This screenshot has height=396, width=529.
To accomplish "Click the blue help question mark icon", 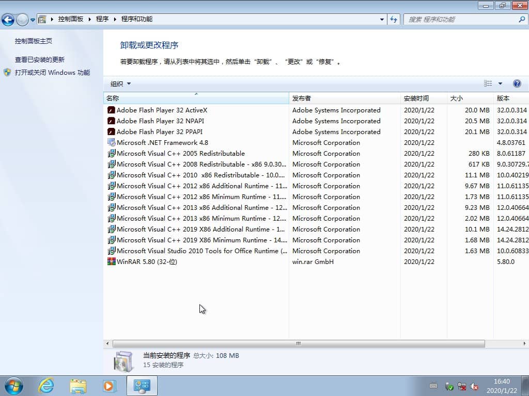I will pos(517,84).
